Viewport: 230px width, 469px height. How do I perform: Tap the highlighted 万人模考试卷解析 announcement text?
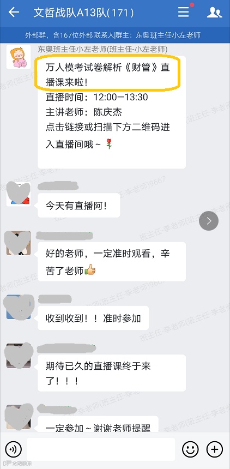(x=107, y=75)
